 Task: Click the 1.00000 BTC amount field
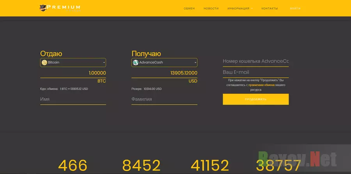click(x=73, y=73)
